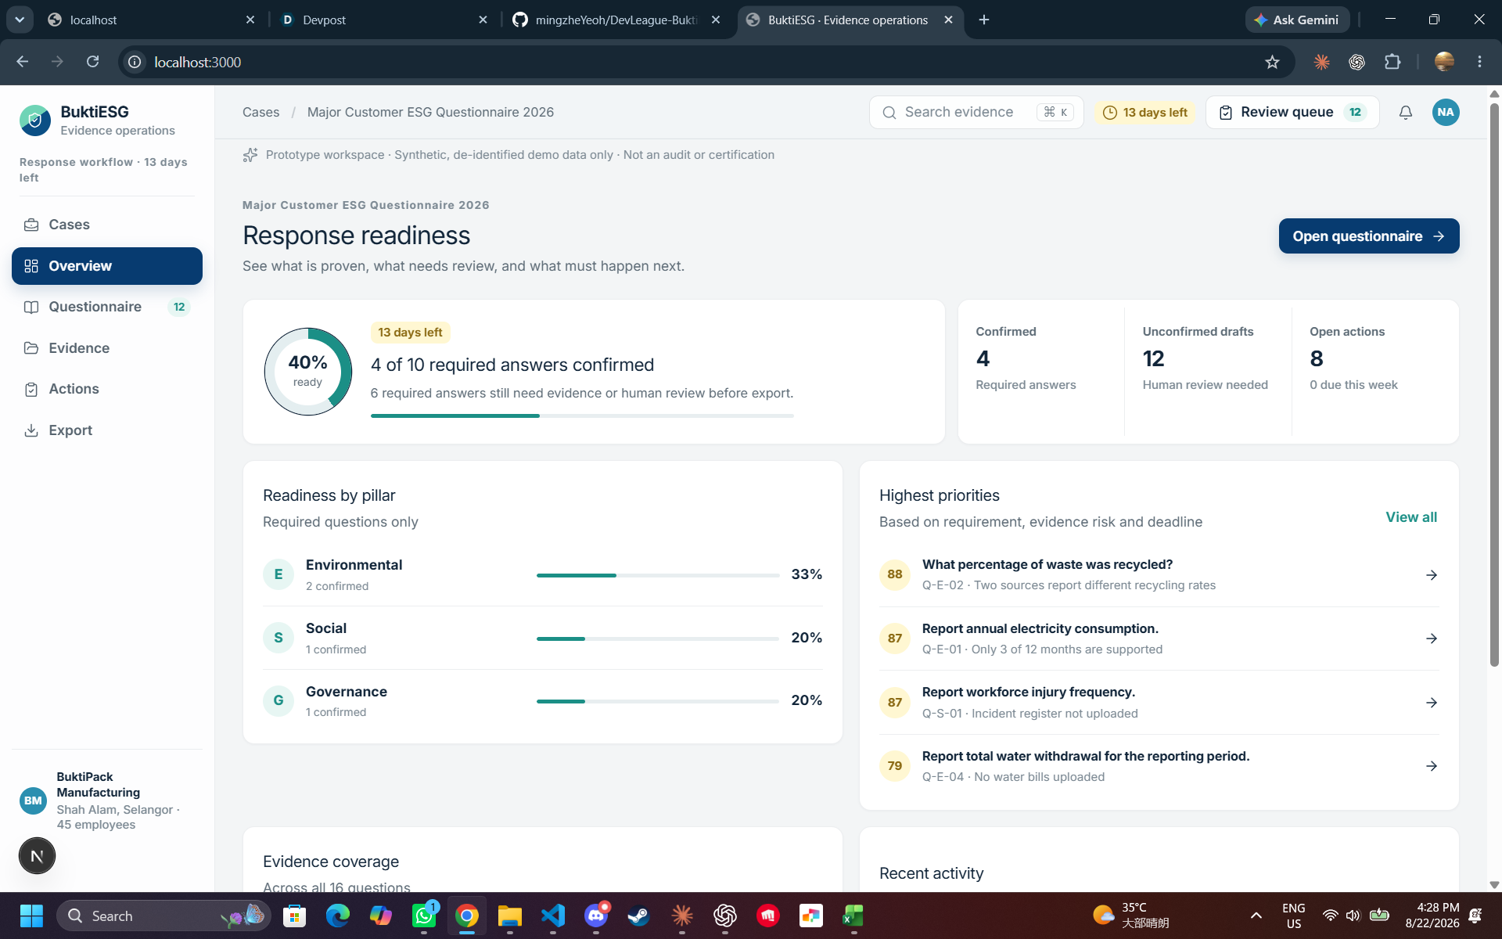Open the tab search dropdown
This screenshot has width=1502, height=939.
(20, 20)
